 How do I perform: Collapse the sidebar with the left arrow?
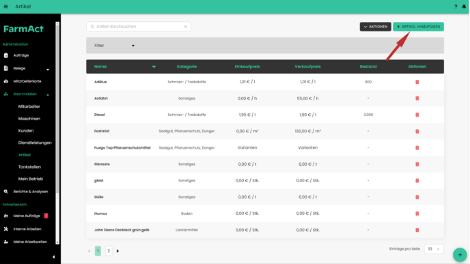point(54,256)
